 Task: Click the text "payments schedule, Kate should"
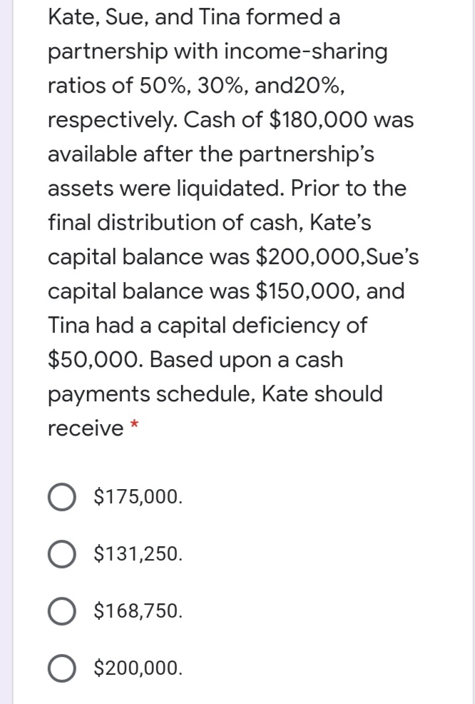tap(215, 394)
